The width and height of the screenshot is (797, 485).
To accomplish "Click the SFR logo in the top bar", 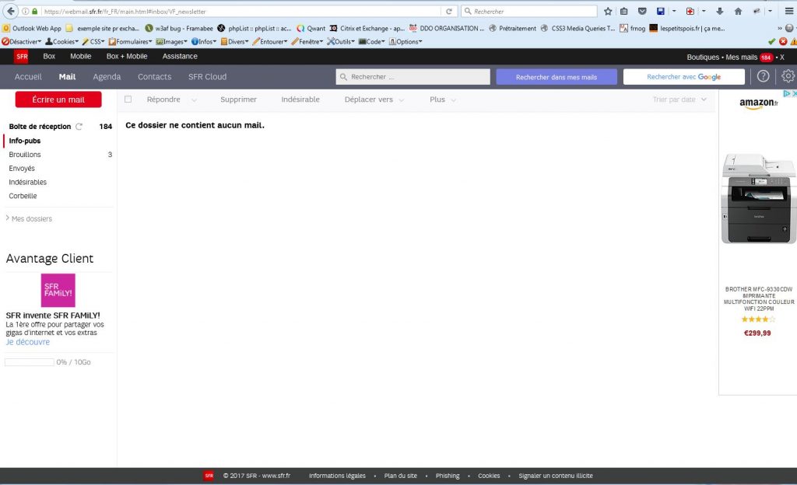I will (22, 57).
